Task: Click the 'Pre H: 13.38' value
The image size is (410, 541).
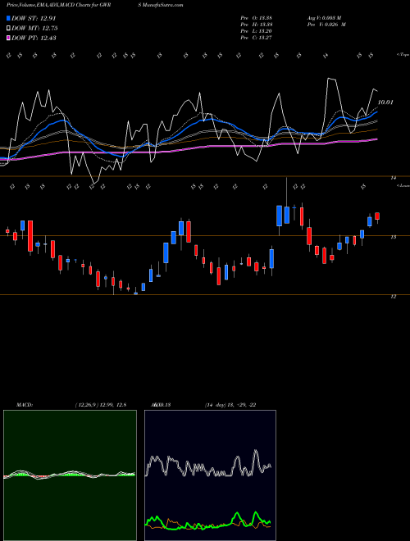Action: point(256,25)
